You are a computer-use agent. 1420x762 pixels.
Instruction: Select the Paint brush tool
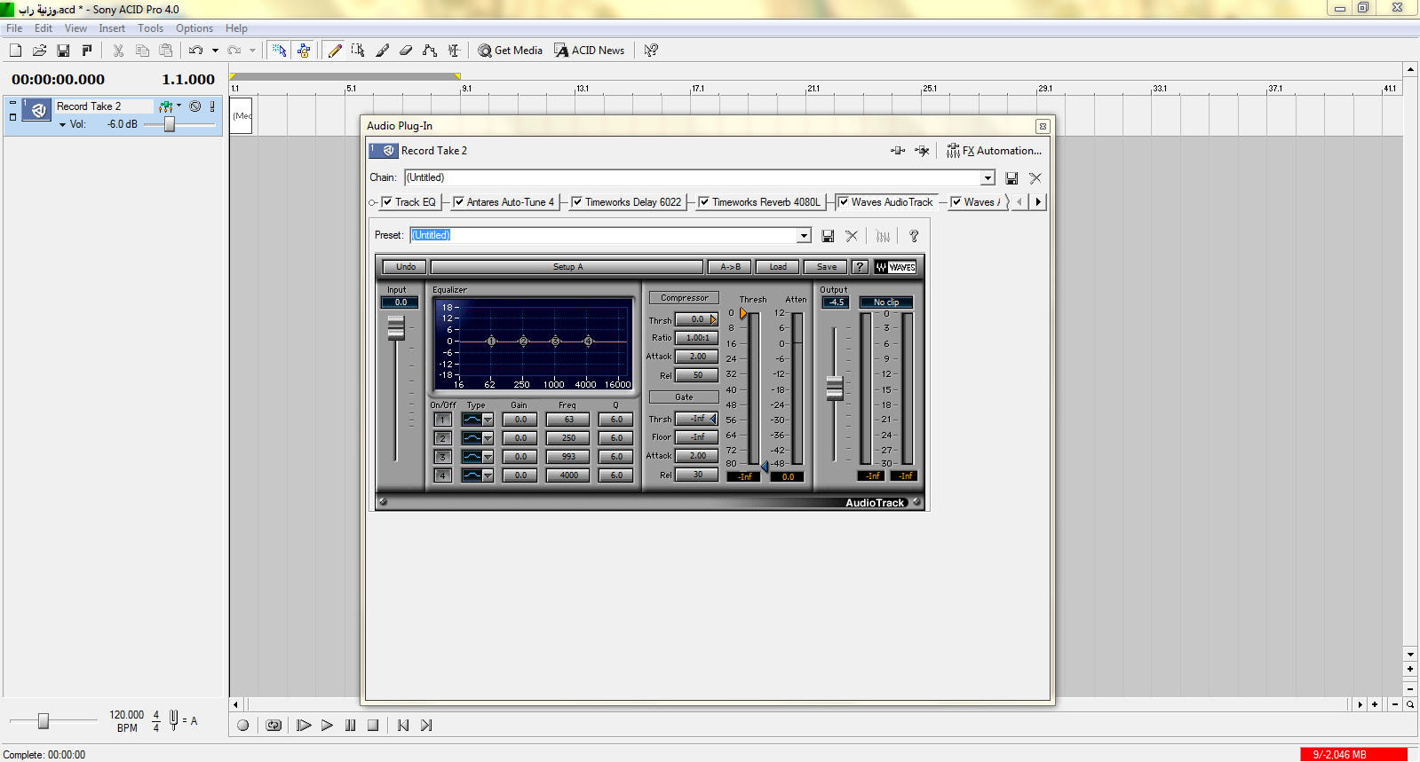pos(382,51)
